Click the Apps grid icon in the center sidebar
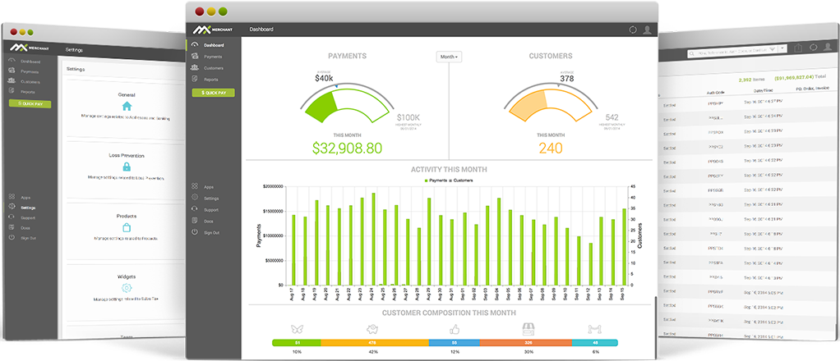 pyautogui.click(x=195, y=186)
